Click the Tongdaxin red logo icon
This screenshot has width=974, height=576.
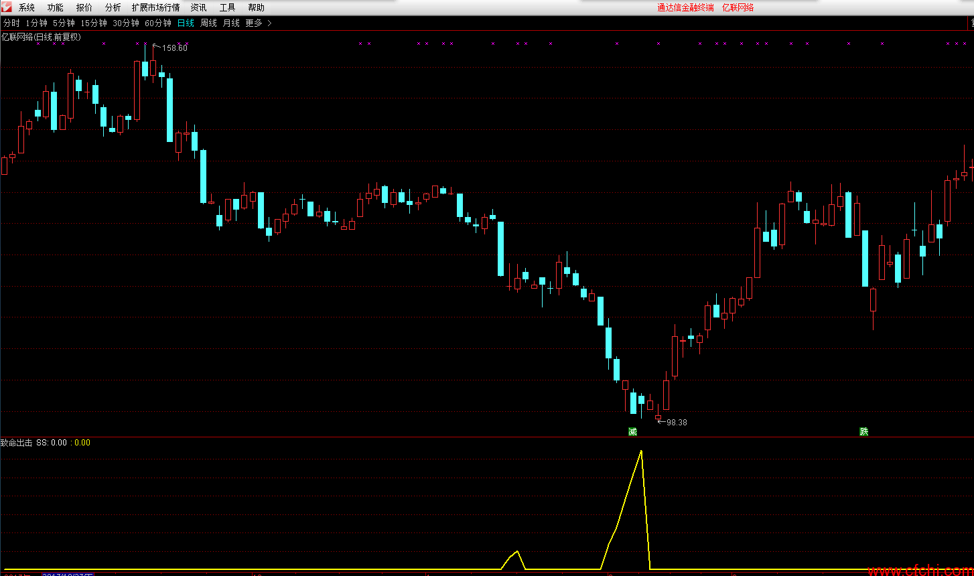(6, 7)
